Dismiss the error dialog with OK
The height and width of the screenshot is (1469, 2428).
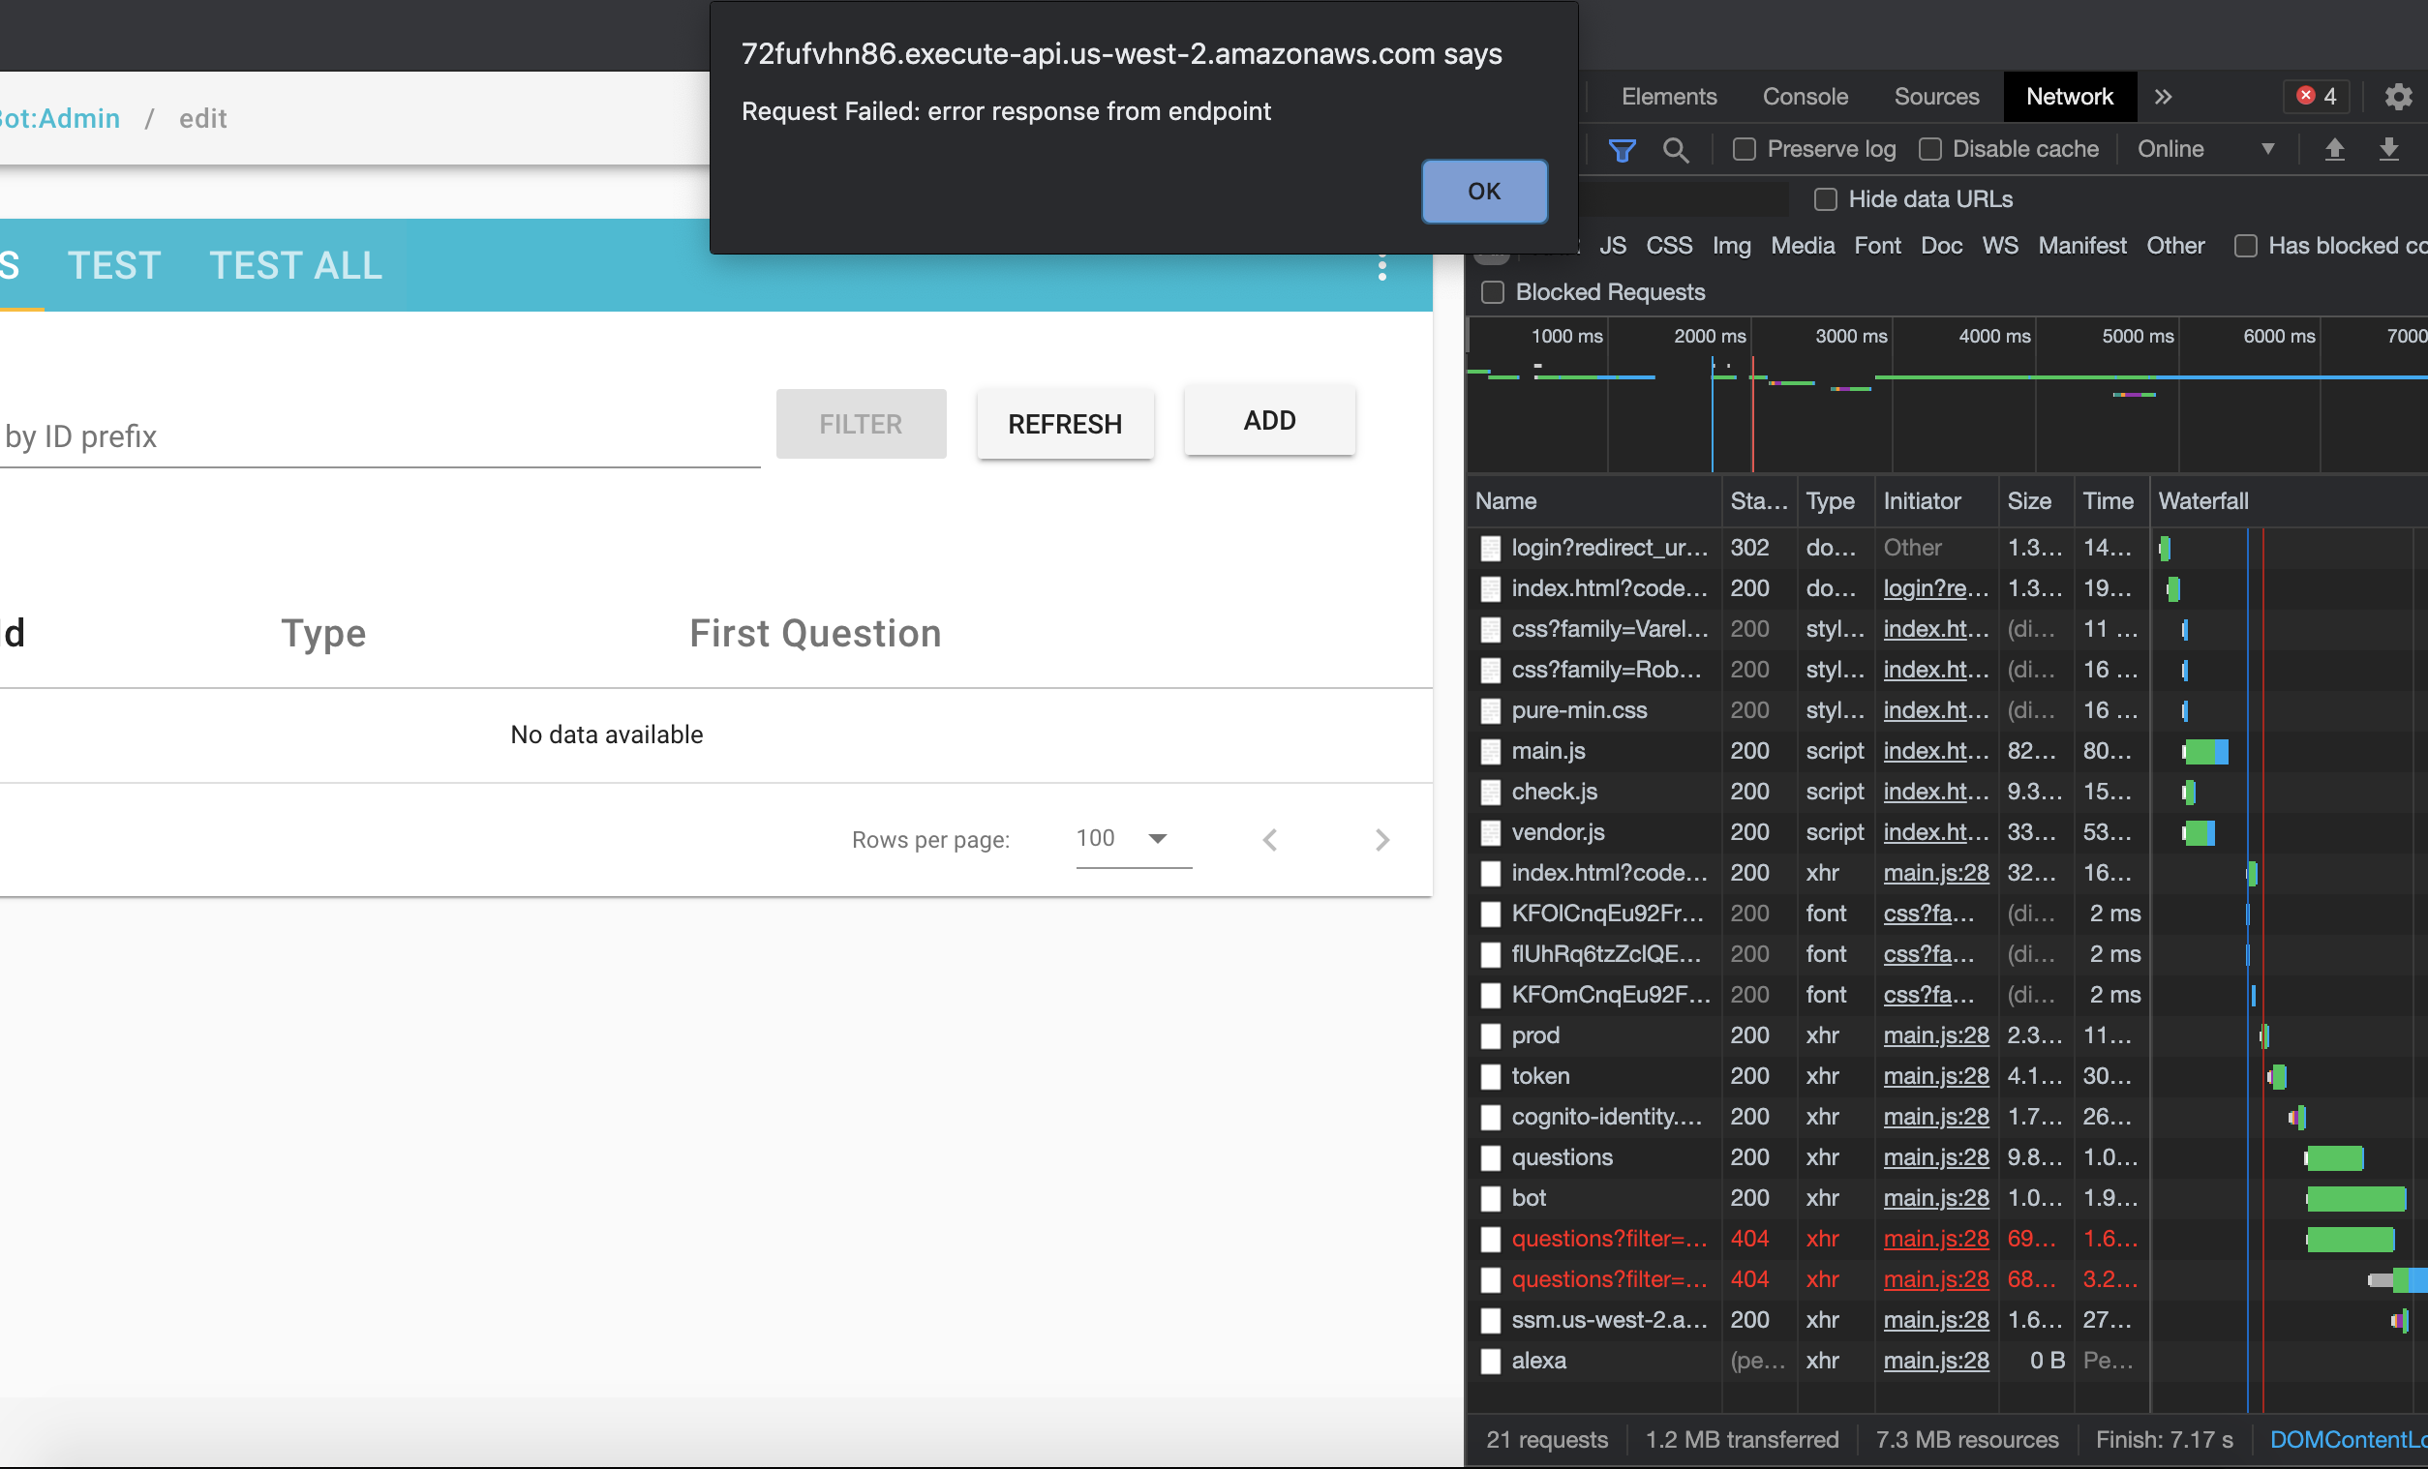pos(1484,192)
